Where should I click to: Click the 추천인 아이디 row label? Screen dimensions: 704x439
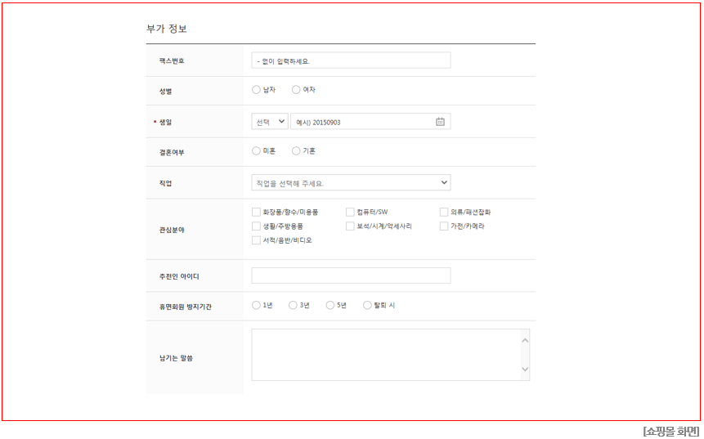179,276
